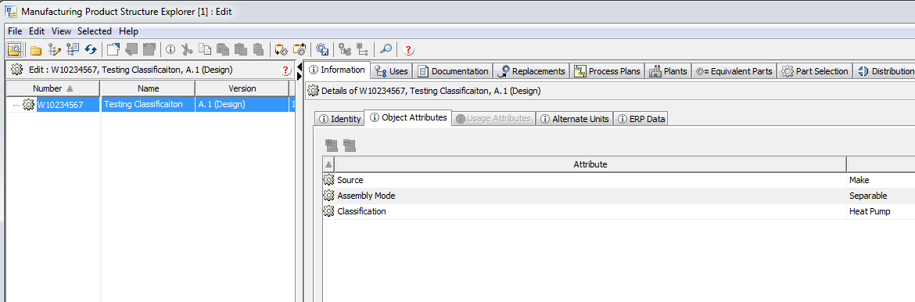
Task: Open the File menu
Action: [x=15, y=31]
